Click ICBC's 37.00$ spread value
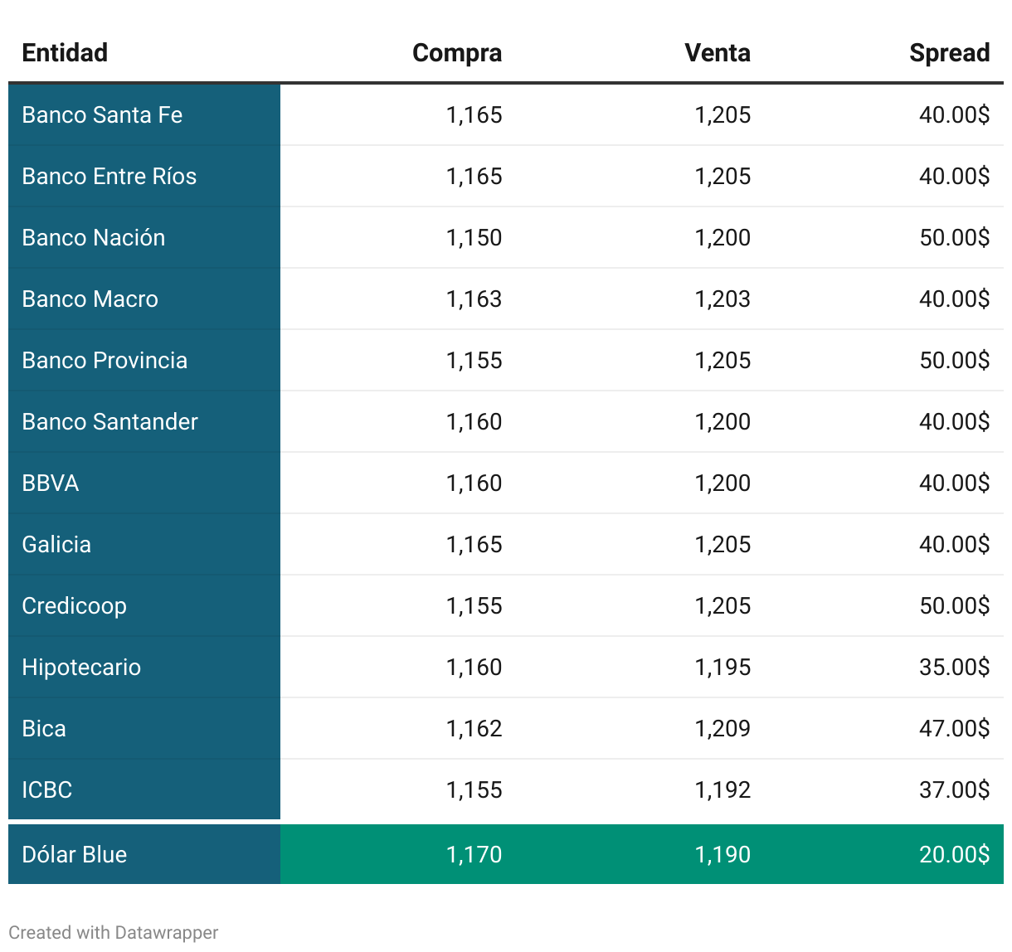The width and height of the screenshot is (1012, 952). point(954,790)
